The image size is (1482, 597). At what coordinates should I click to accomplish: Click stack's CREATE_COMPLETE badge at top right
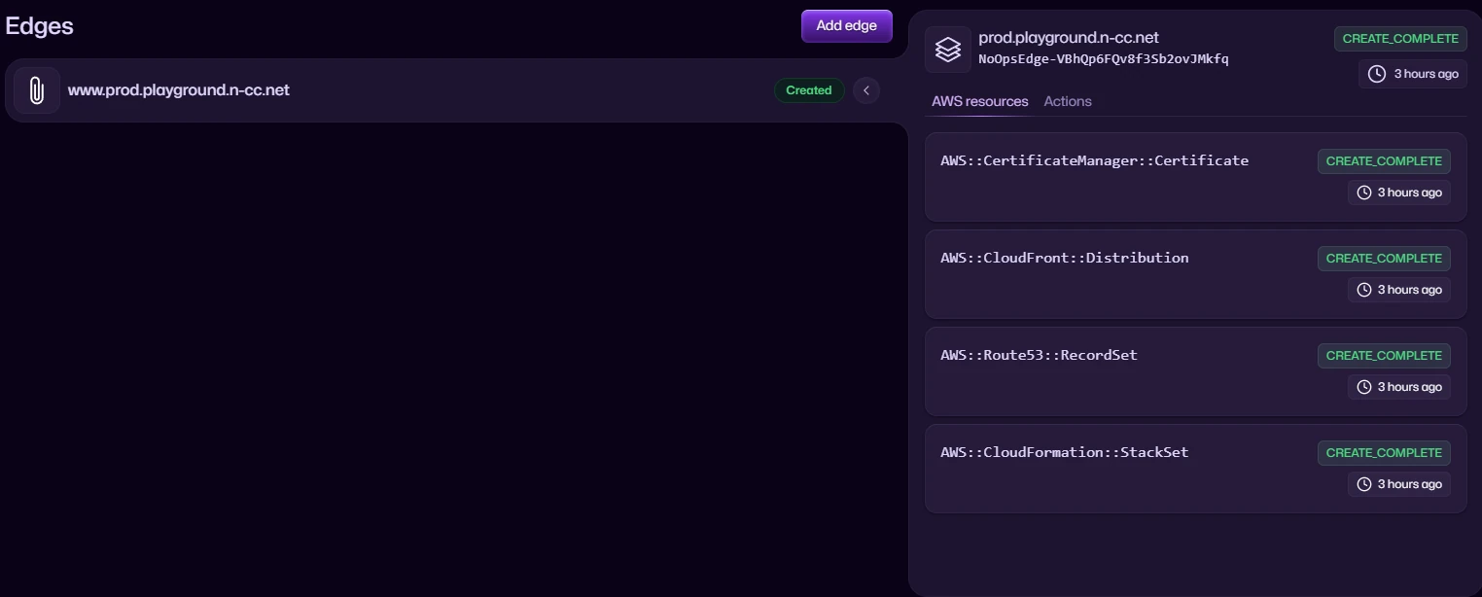(1400, 39)
